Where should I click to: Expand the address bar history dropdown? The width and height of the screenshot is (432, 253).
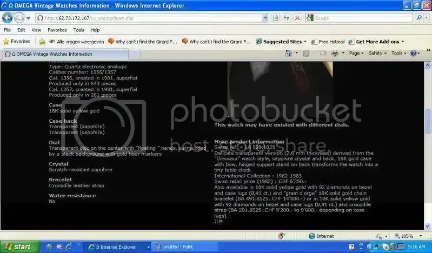point(265,18)
